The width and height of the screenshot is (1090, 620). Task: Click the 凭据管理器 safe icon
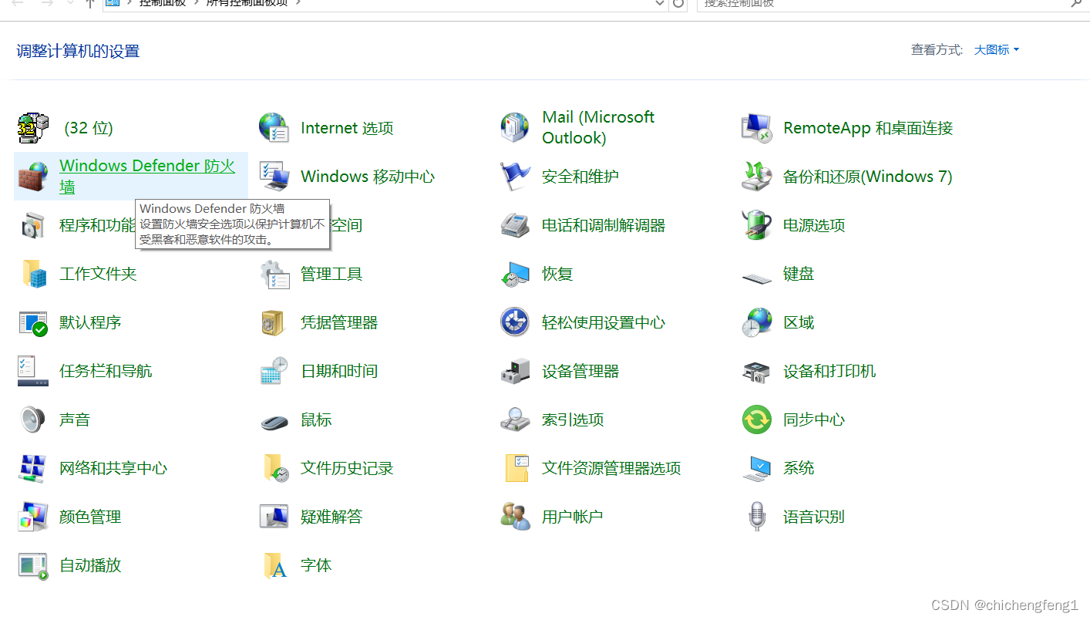[274, 322]
